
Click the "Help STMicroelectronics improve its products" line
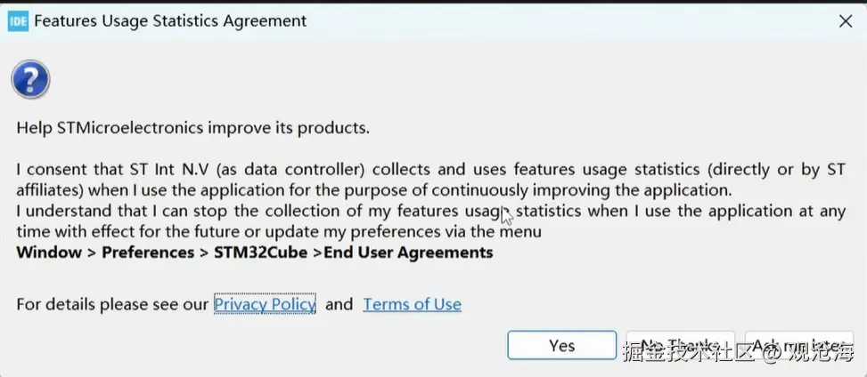coord(192,127)
